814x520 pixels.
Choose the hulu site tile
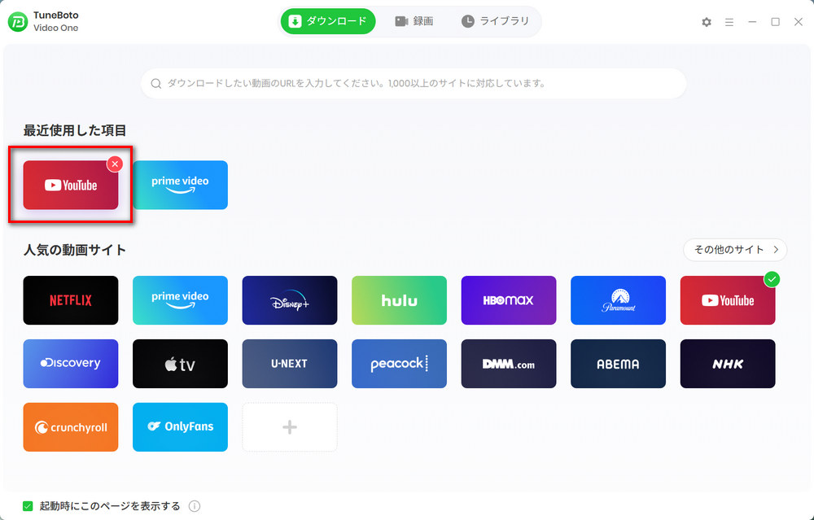399,300
